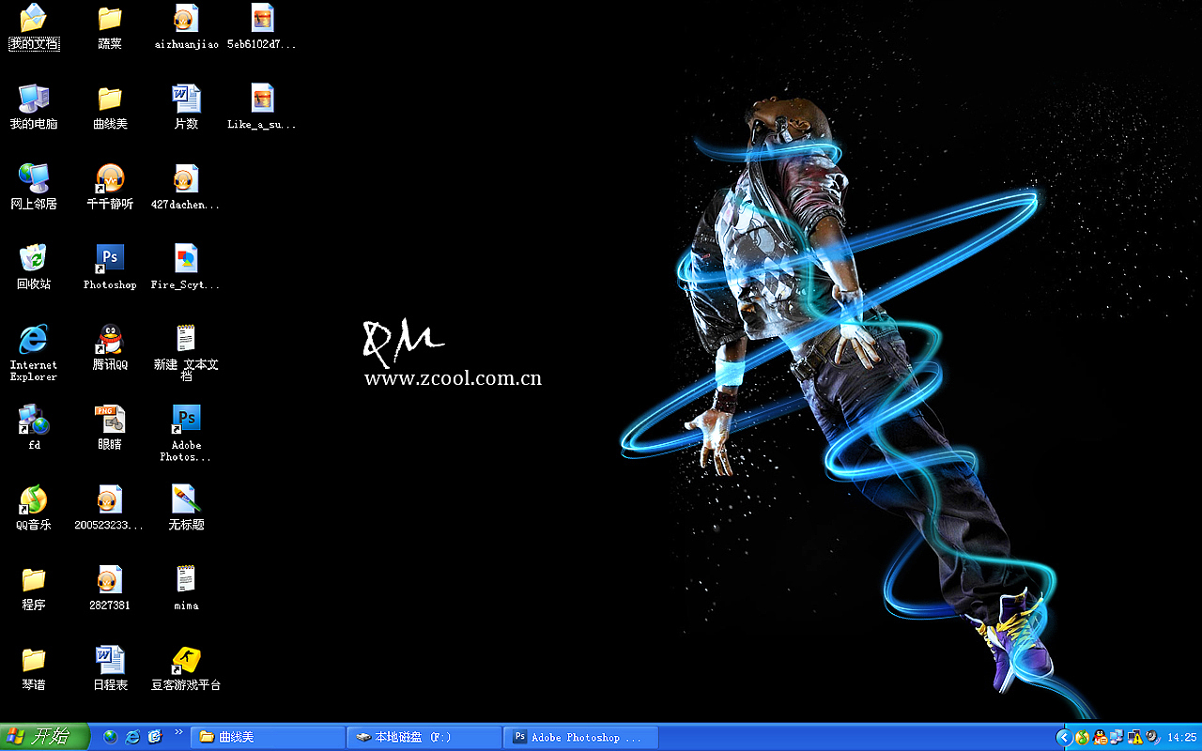Open the network warning tray icon
Viewport: 1202px width, 751px height.
click(x=1134, y=738)
